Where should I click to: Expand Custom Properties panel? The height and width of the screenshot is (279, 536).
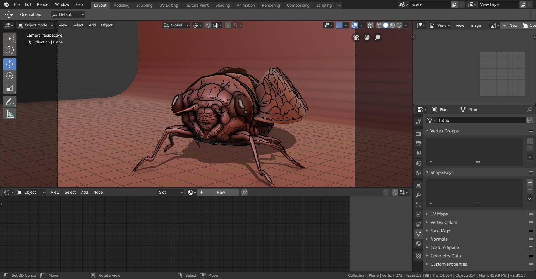tap(449, 264)
